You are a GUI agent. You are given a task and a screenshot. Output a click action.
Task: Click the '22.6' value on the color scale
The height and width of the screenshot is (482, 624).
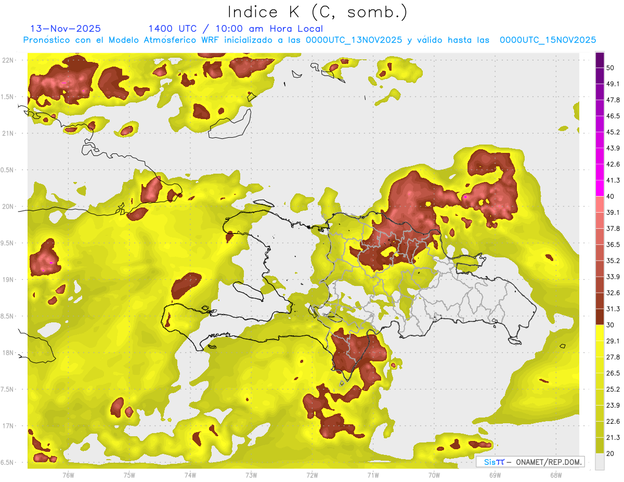coord(613,422)
